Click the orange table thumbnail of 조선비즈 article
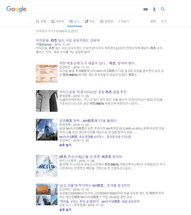 coord(47,74)
